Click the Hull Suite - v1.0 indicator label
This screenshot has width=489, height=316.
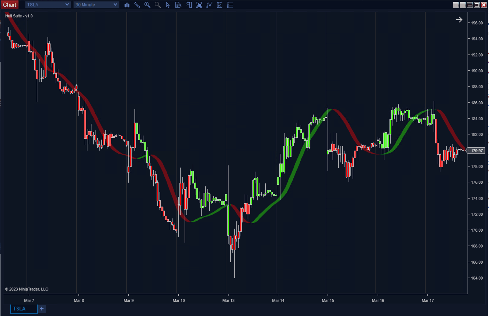pyautogui.click(x=19, y=16)
